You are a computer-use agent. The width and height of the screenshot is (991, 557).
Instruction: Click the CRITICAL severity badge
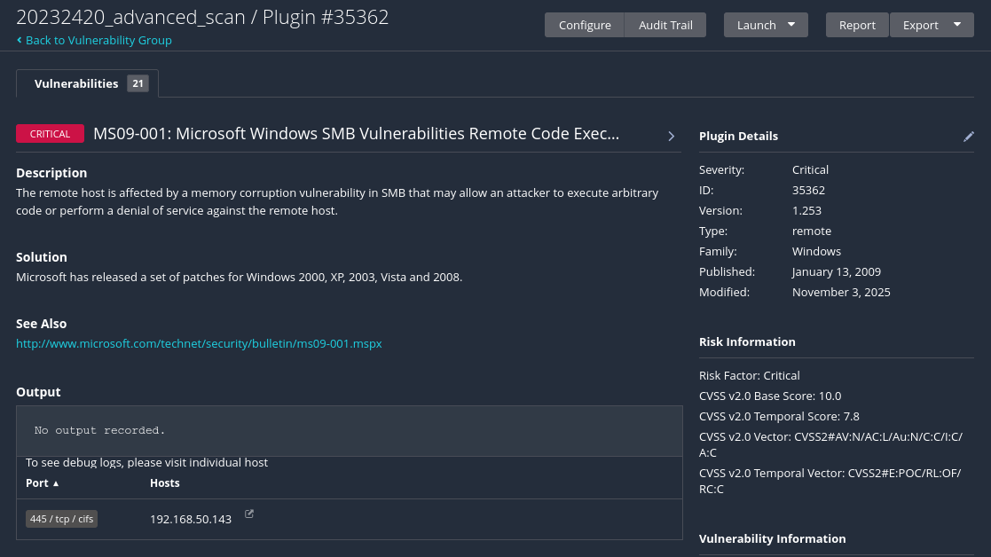pos(50,134)
